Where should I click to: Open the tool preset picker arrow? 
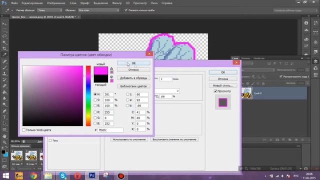click(12, 10)
